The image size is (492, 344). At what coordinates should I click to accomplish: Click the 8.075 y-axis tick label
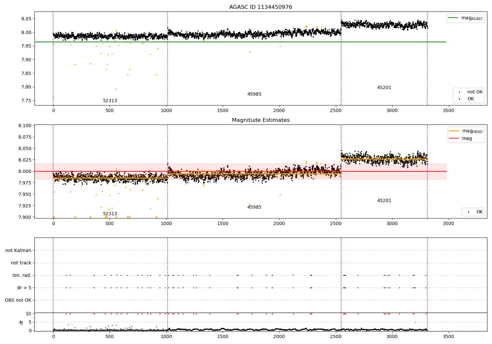(x=25, y=137)
